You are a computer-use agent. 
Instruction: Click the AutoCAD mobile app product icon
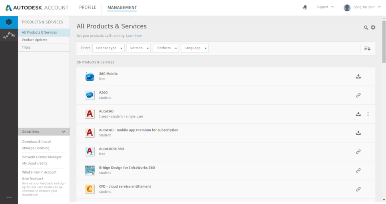click(90, 133)
